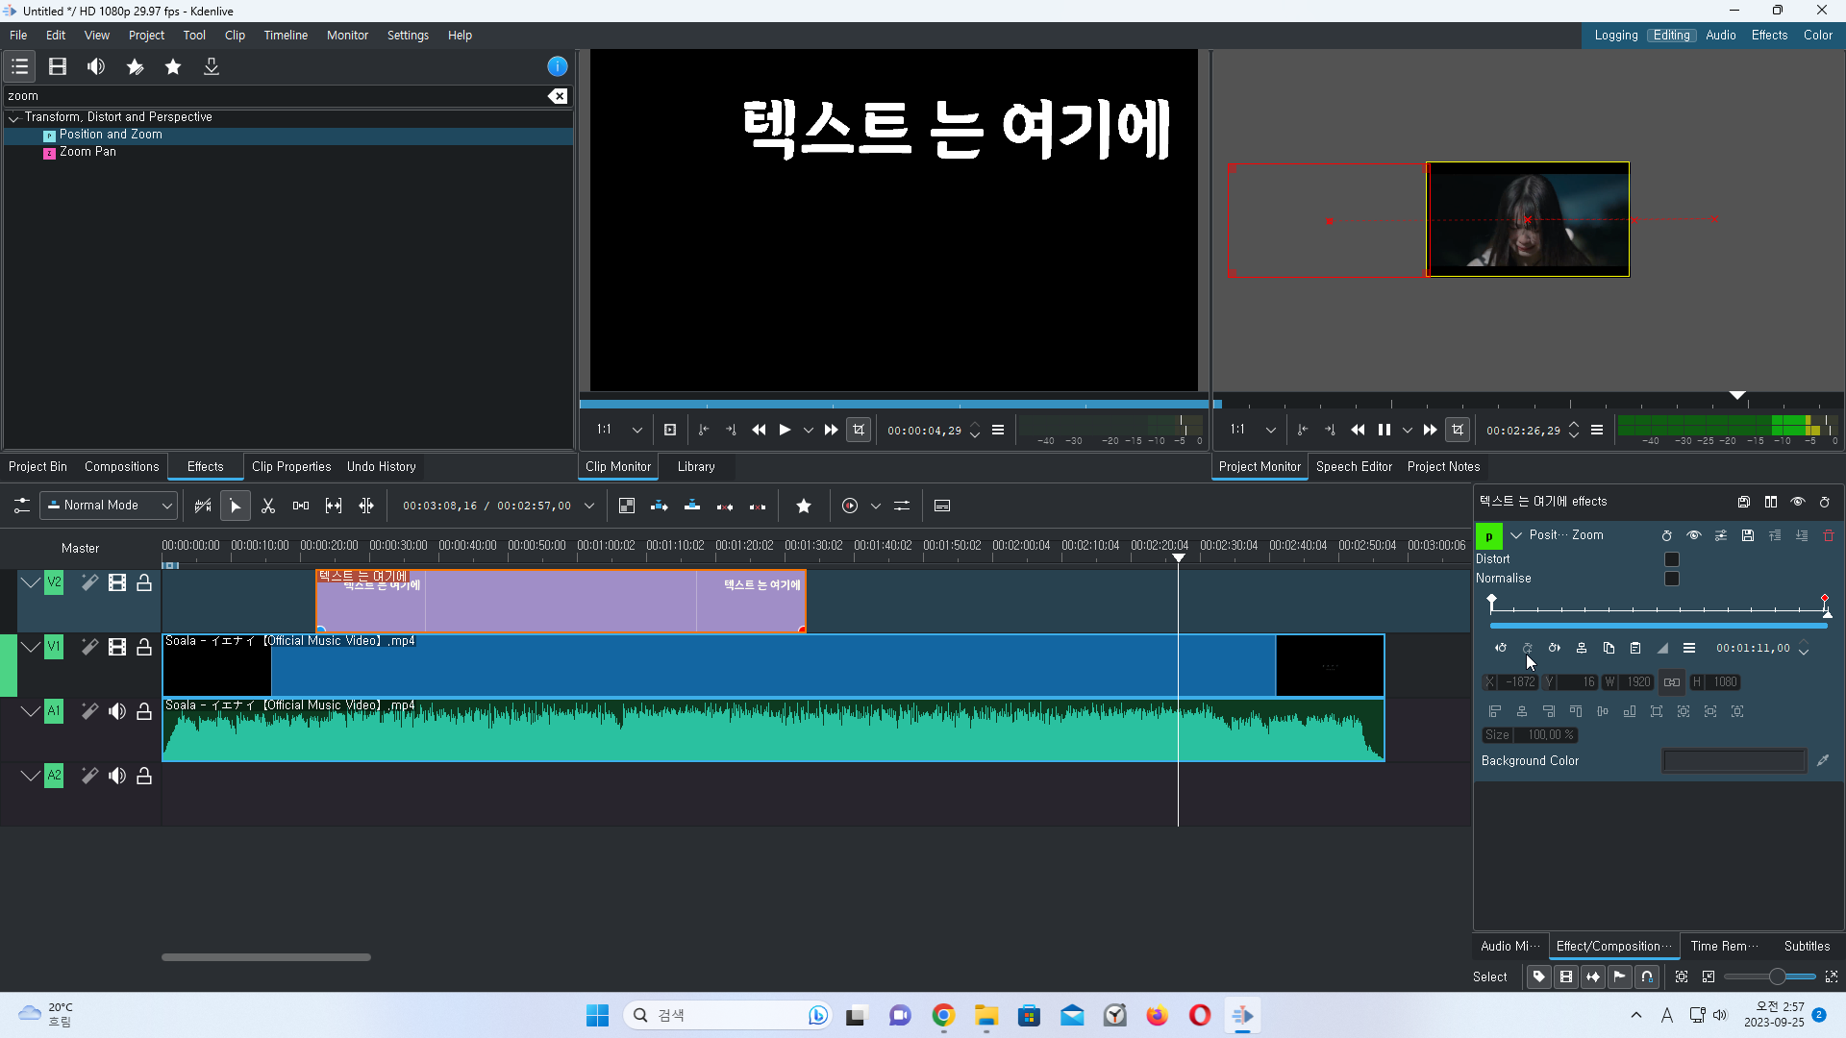Show video effects category icon
The image size is (1846, 1038).
(x=58, y=66)
